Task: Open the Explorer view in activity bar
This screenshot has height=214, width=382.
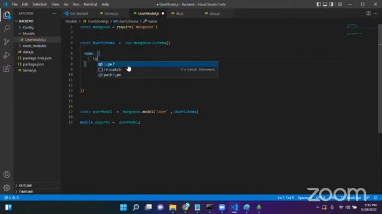Action: click(x=7, y=15)
